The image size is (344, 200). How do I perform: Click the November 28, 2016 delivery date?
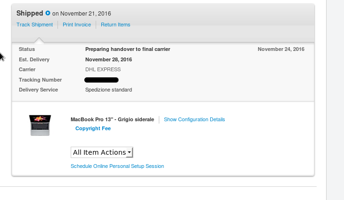[108, 59]
